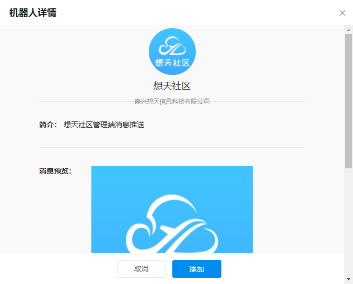Image resolution: width=353 pixels, height=284 pixels.
Task: Click the 取消 button
Action: [x=142, y=269]
